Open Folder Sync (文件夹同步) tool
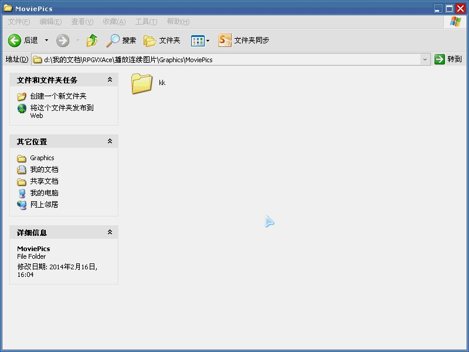Viewport: 469px width, 352px height. tap(244, 40)
